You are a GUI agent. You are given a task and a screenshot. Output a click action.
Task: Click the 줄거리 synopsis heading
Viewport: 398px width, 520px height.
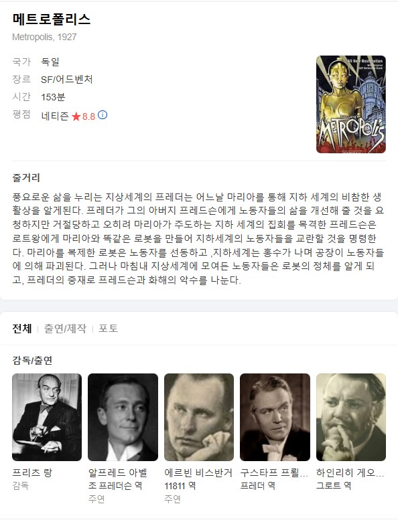pyautogui.click(x=26, y=178)
